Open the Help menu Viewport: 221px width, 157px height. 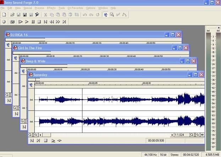coord(113,8)
